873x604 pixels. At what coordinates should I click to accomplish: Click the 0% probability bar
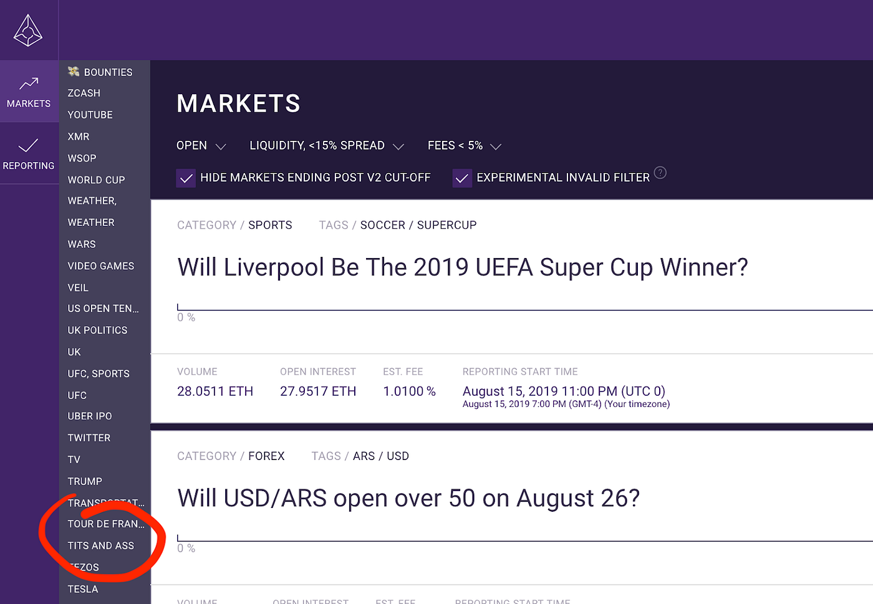(436, 307)
